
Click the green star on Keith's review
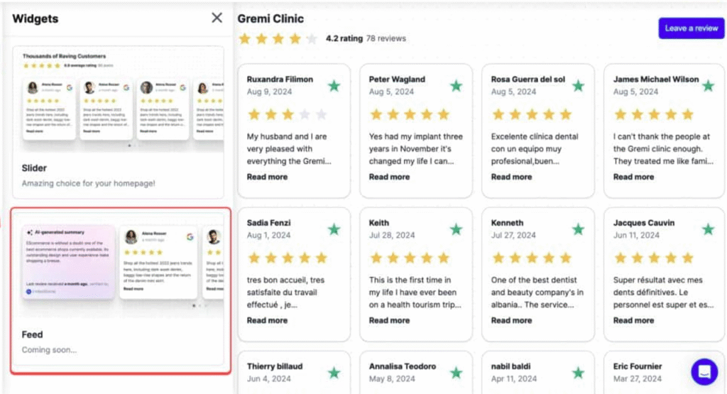pos(457,229)
